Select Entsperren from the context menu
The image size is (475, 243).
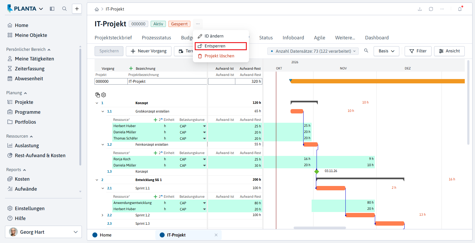pos(221,46)
